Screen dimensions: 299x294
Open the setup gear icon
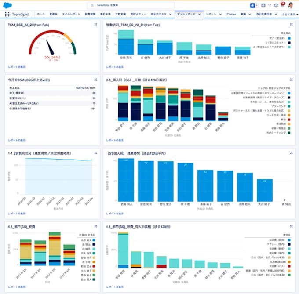pyautogui.click(x=275, y=5)
